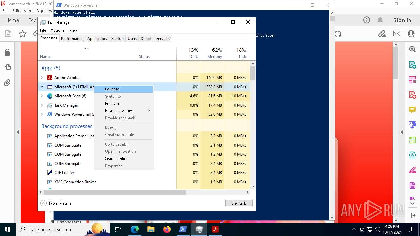Click the Adobe Acrobat process icon
The image size is (420, 236).
(x=50, y=78)
